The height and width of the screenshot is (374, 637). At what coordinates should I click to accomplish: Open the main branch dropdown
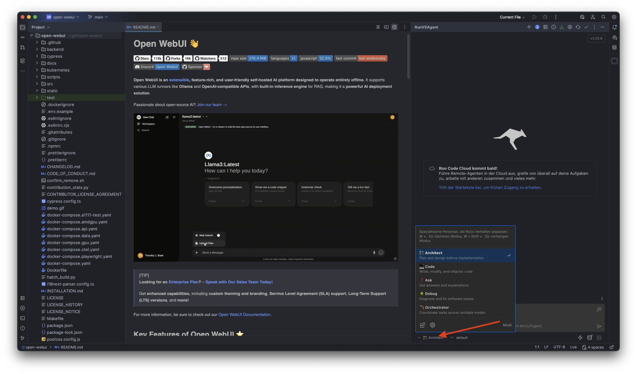pos(98,17)
